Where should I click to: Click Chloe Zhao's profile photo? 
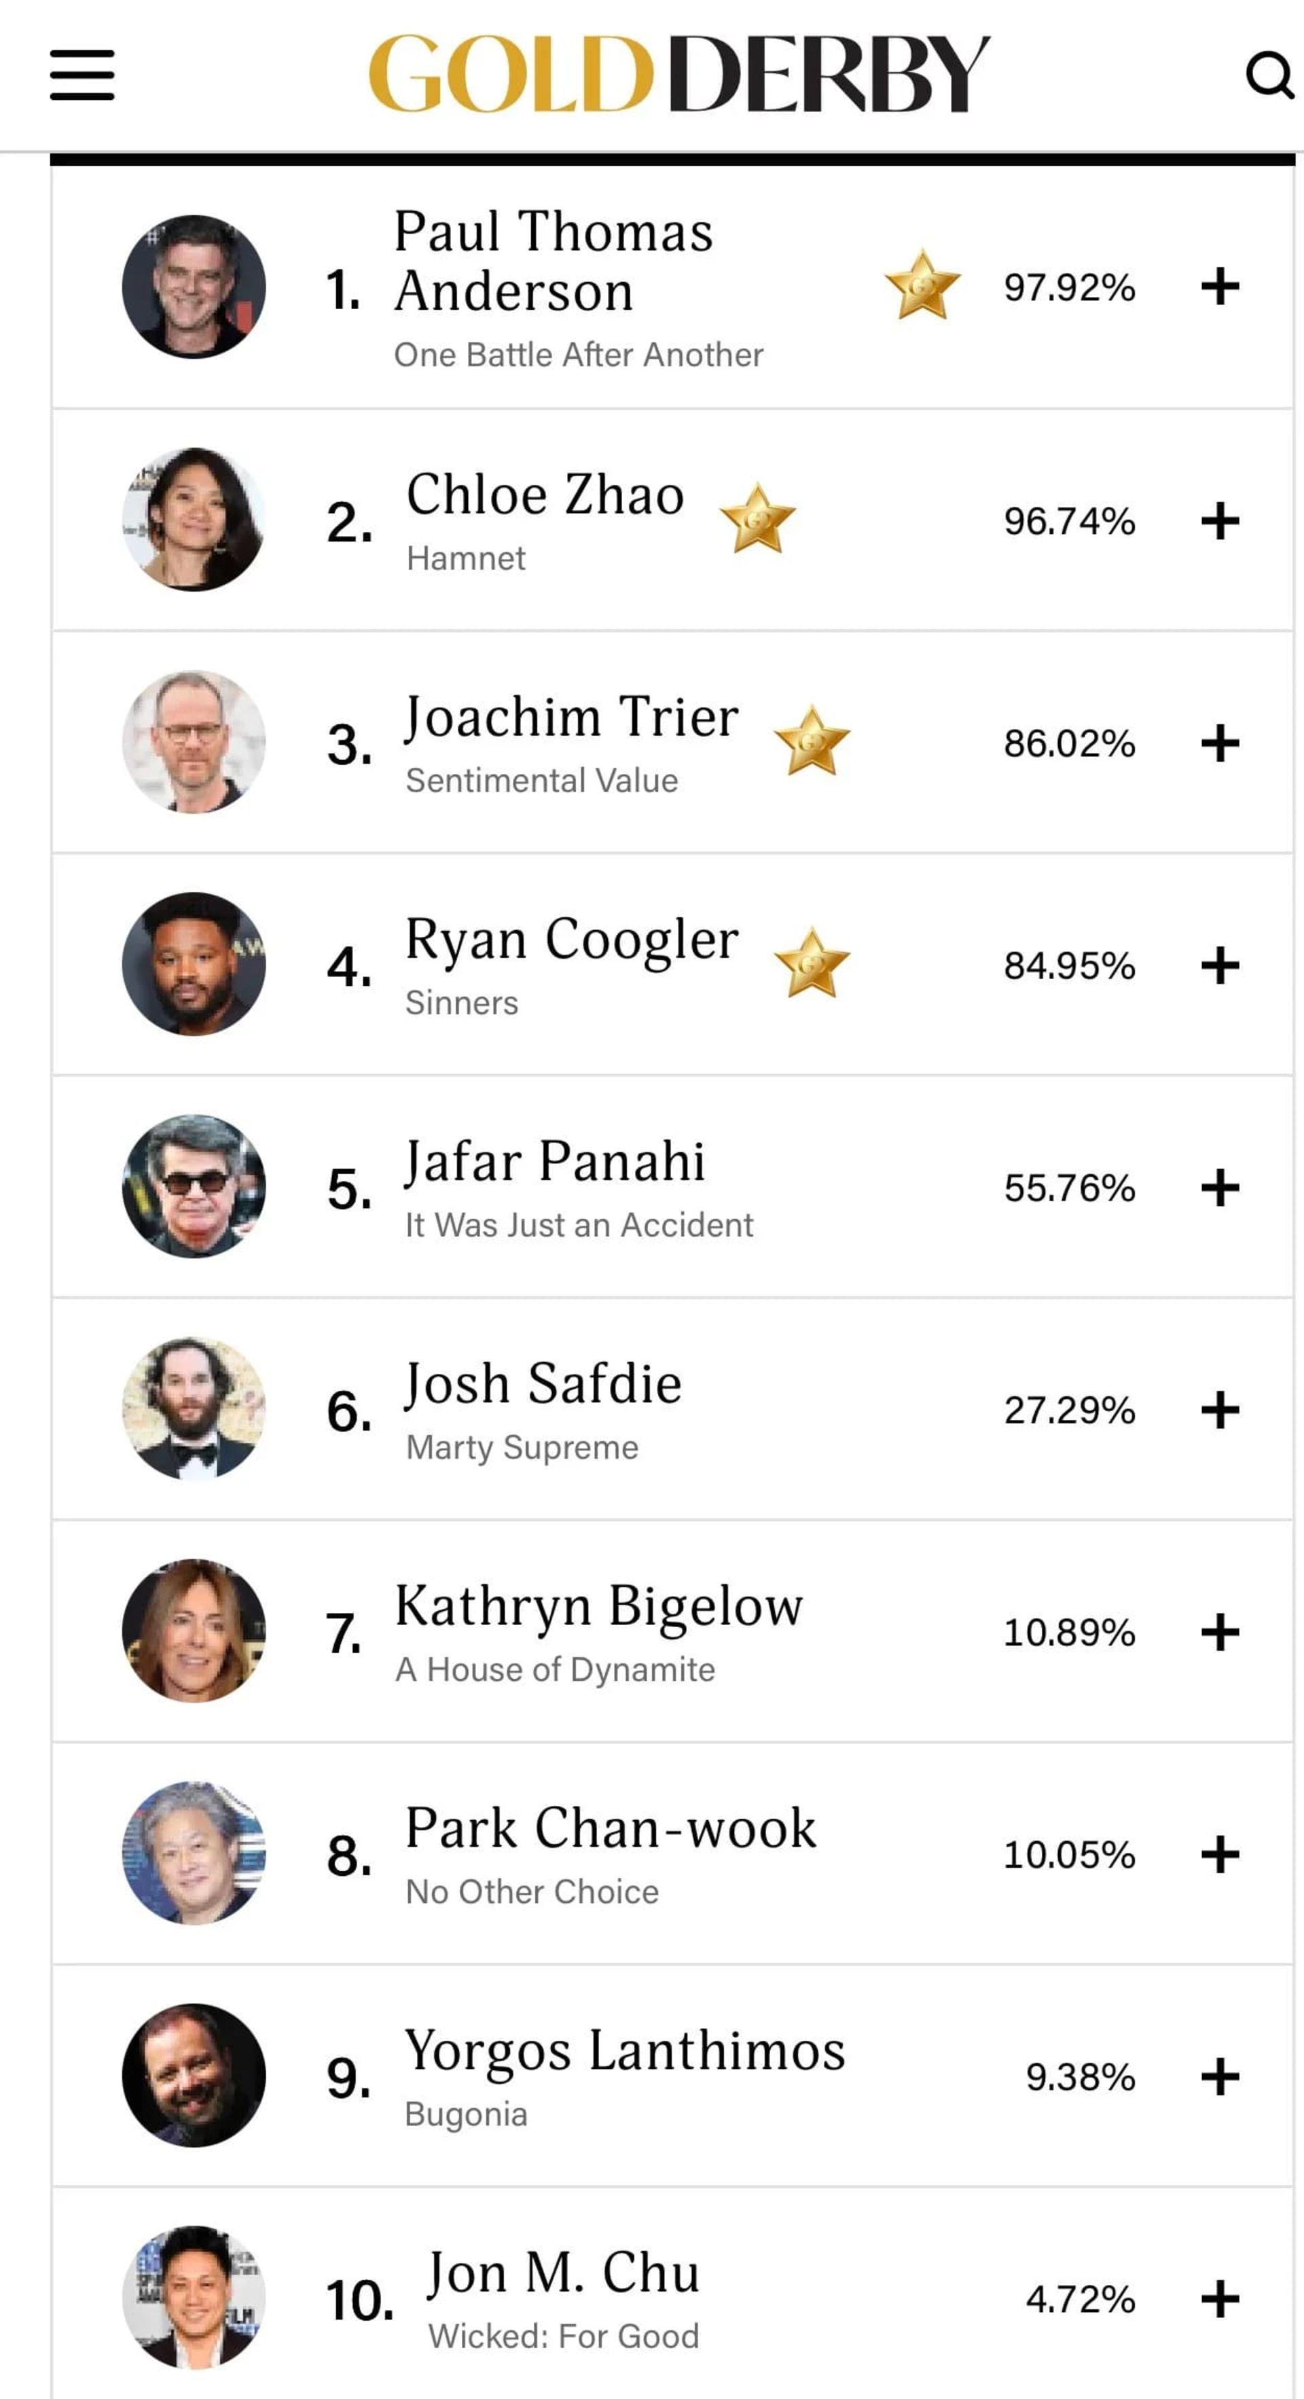(194, 520)
